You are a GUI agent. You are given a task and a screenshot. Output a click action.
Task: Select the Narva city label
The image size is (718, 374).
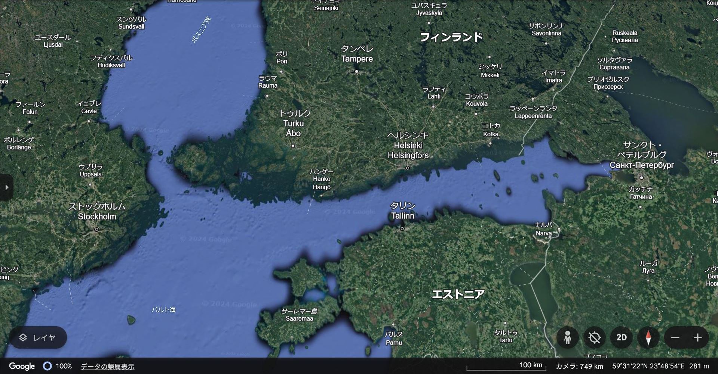tap(544, 230)
